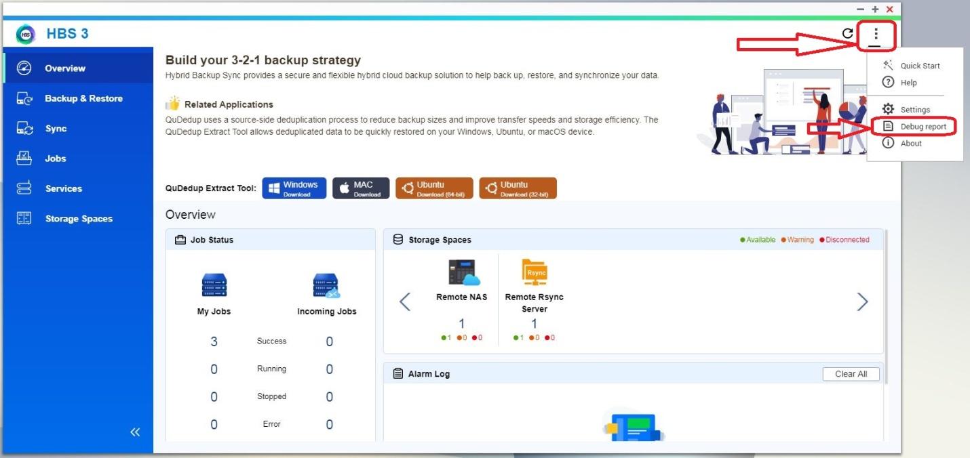
Task: Select the Remote Rsync Server icon
Action: [x=535, y=272]
